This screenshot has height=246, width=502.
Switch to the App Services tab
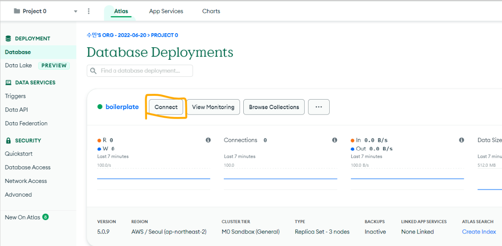click(x=166, y=11)
